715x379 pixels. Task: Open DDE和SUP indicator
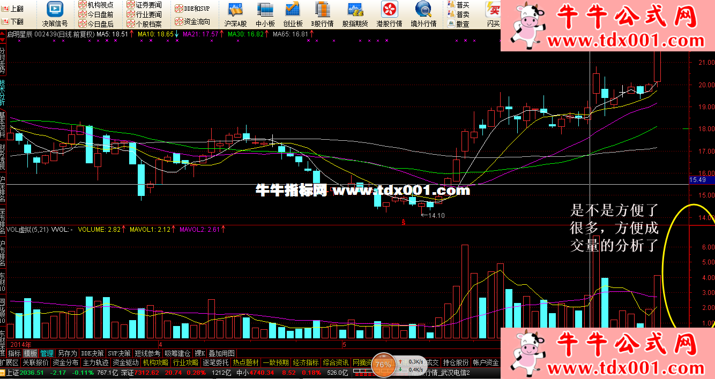[x=193, y=9]
